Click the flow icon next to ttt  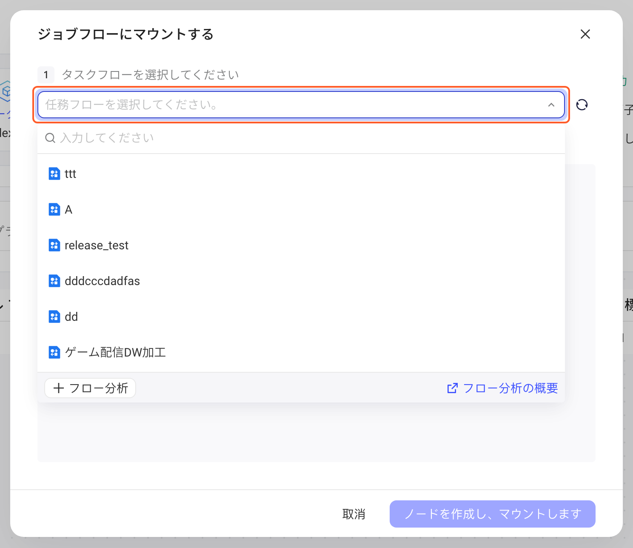click(54, 174)
